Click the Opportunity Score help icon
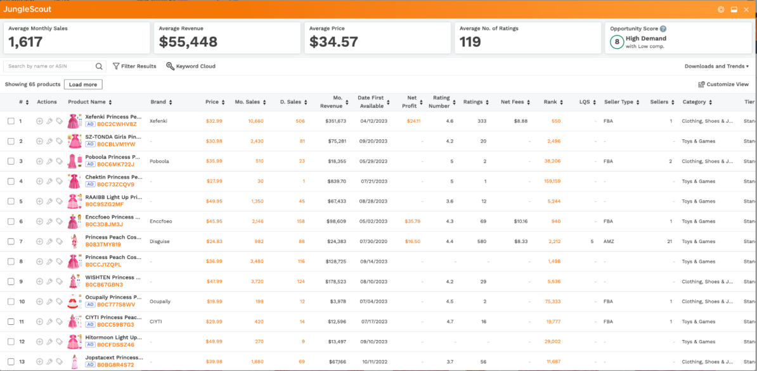Viewport: 757px width, 371px height. (663, 28)
